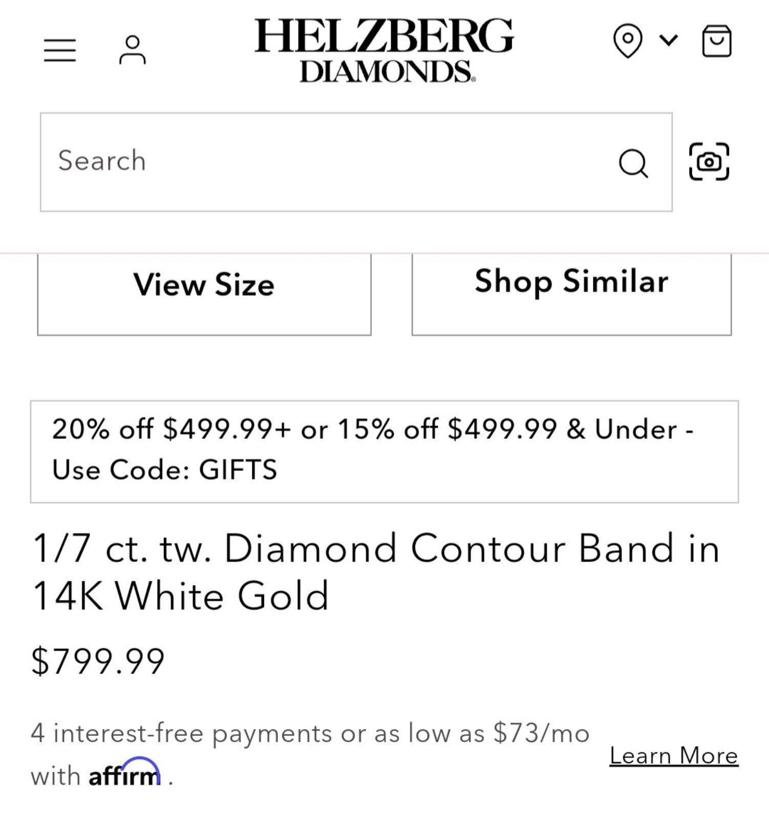Open the hamburger navigation menu
This screenshot has width=769, height=819.
(x=60, y=50)
